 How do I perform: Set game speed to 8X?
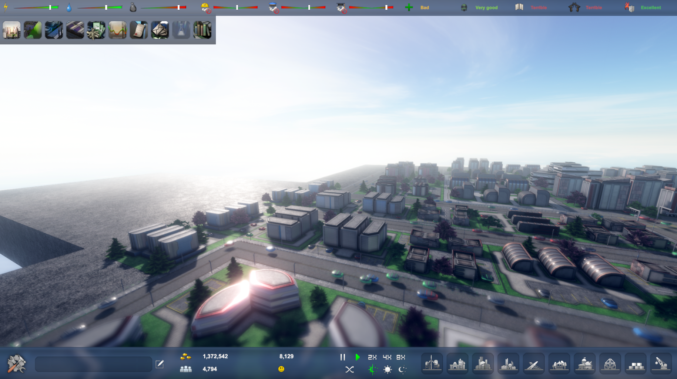point(401,357)
